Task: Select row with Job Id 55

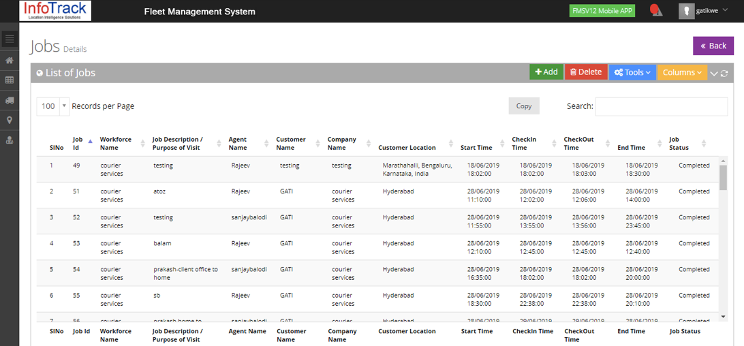Action: (377, 300)
